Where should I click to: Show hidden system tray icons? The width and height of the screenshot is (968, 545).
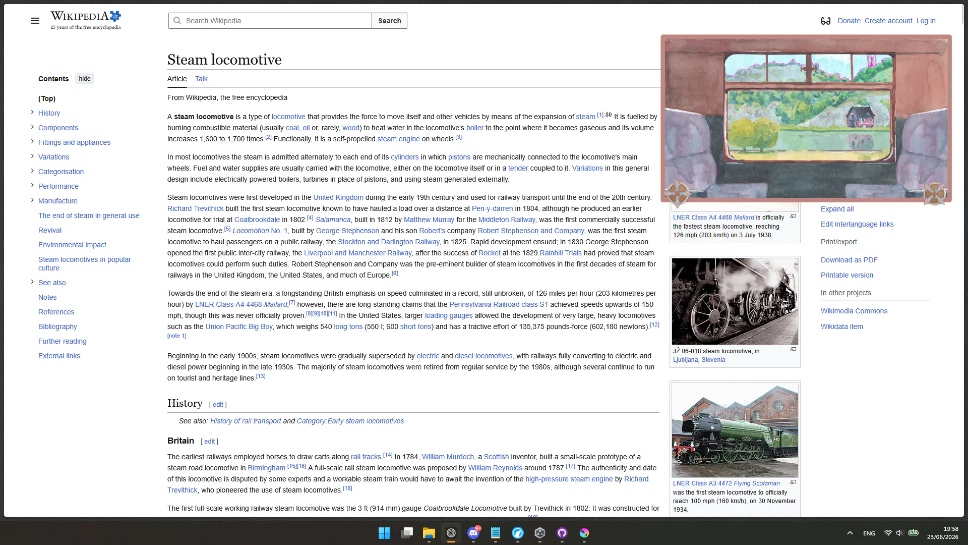pyautogui.click(x=850, y=533)
